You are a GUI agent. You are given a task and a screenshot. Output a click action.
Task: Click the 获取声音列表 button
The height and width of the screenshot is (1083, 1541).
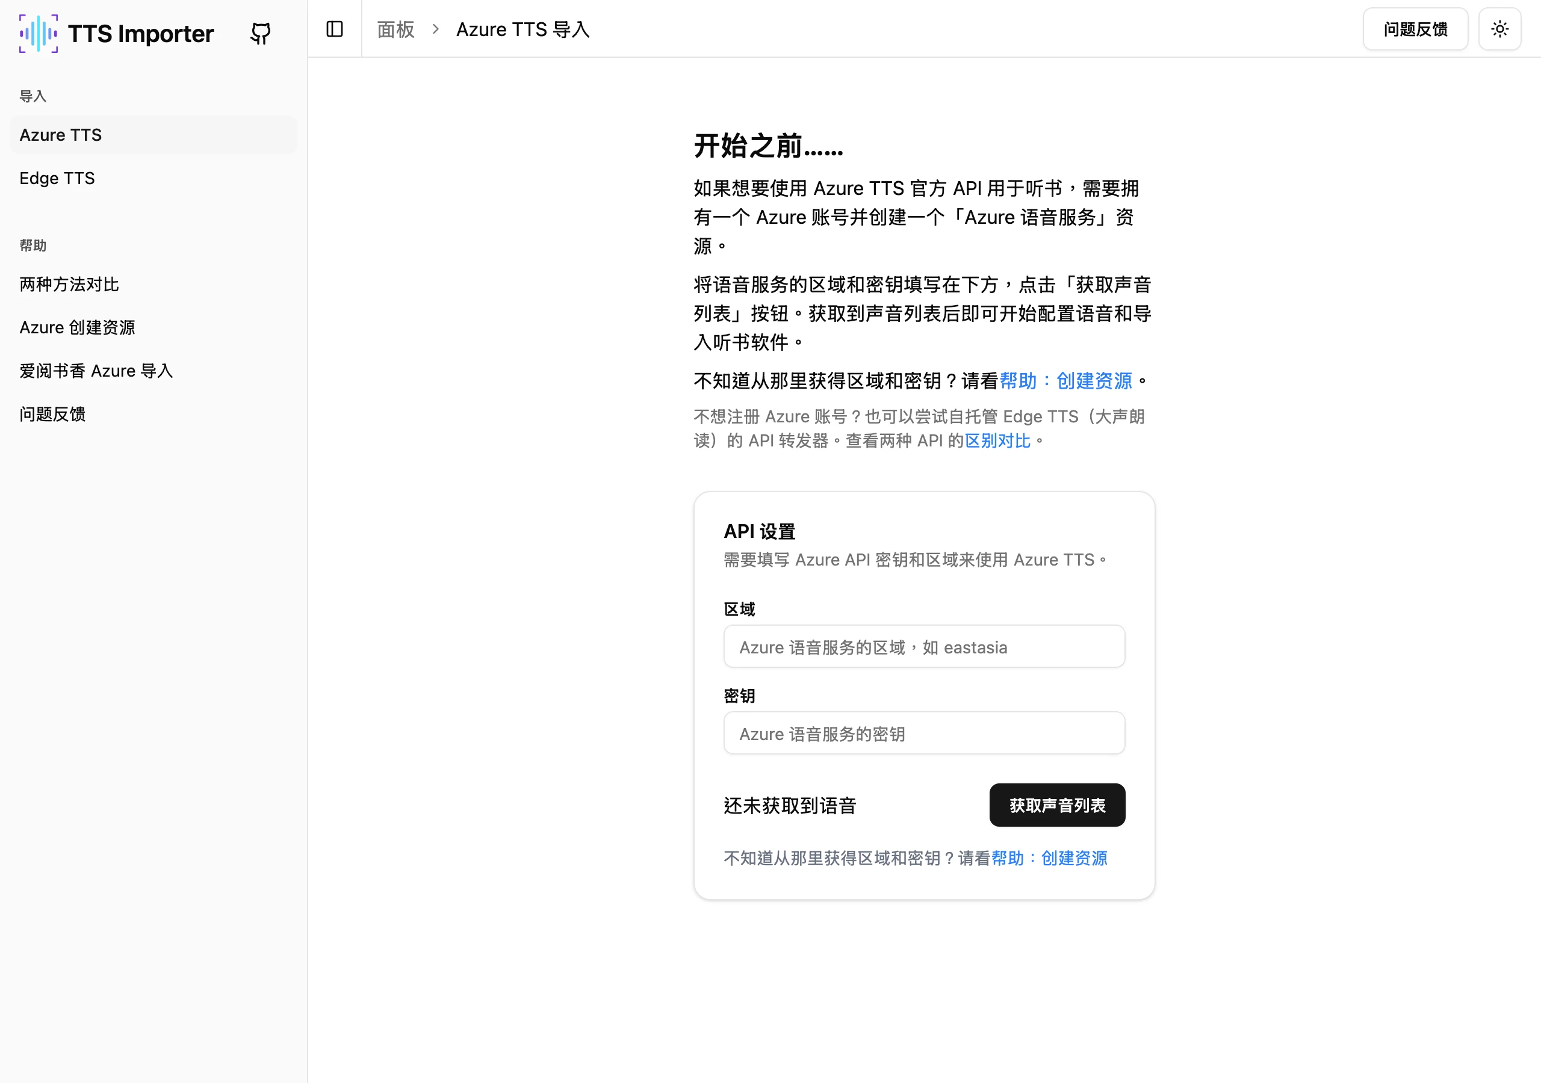(x=1057, y=805)
